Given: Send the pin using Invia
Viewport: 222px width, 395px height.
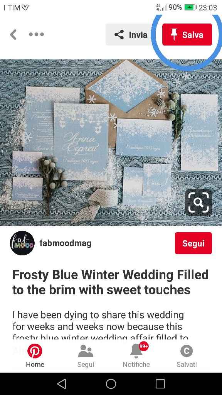Looking at the screenshot, I should pos(130,34).
